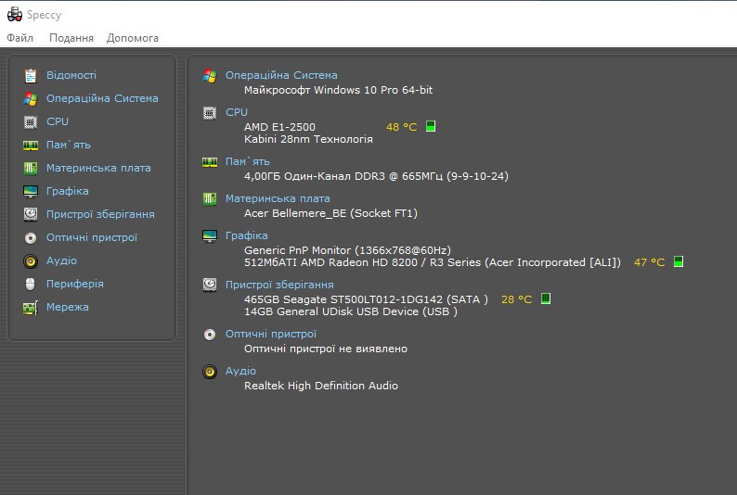Viewport: 737px width, 495px height.
Task: Click the green memory icon in sidebar
Action: 31,145
